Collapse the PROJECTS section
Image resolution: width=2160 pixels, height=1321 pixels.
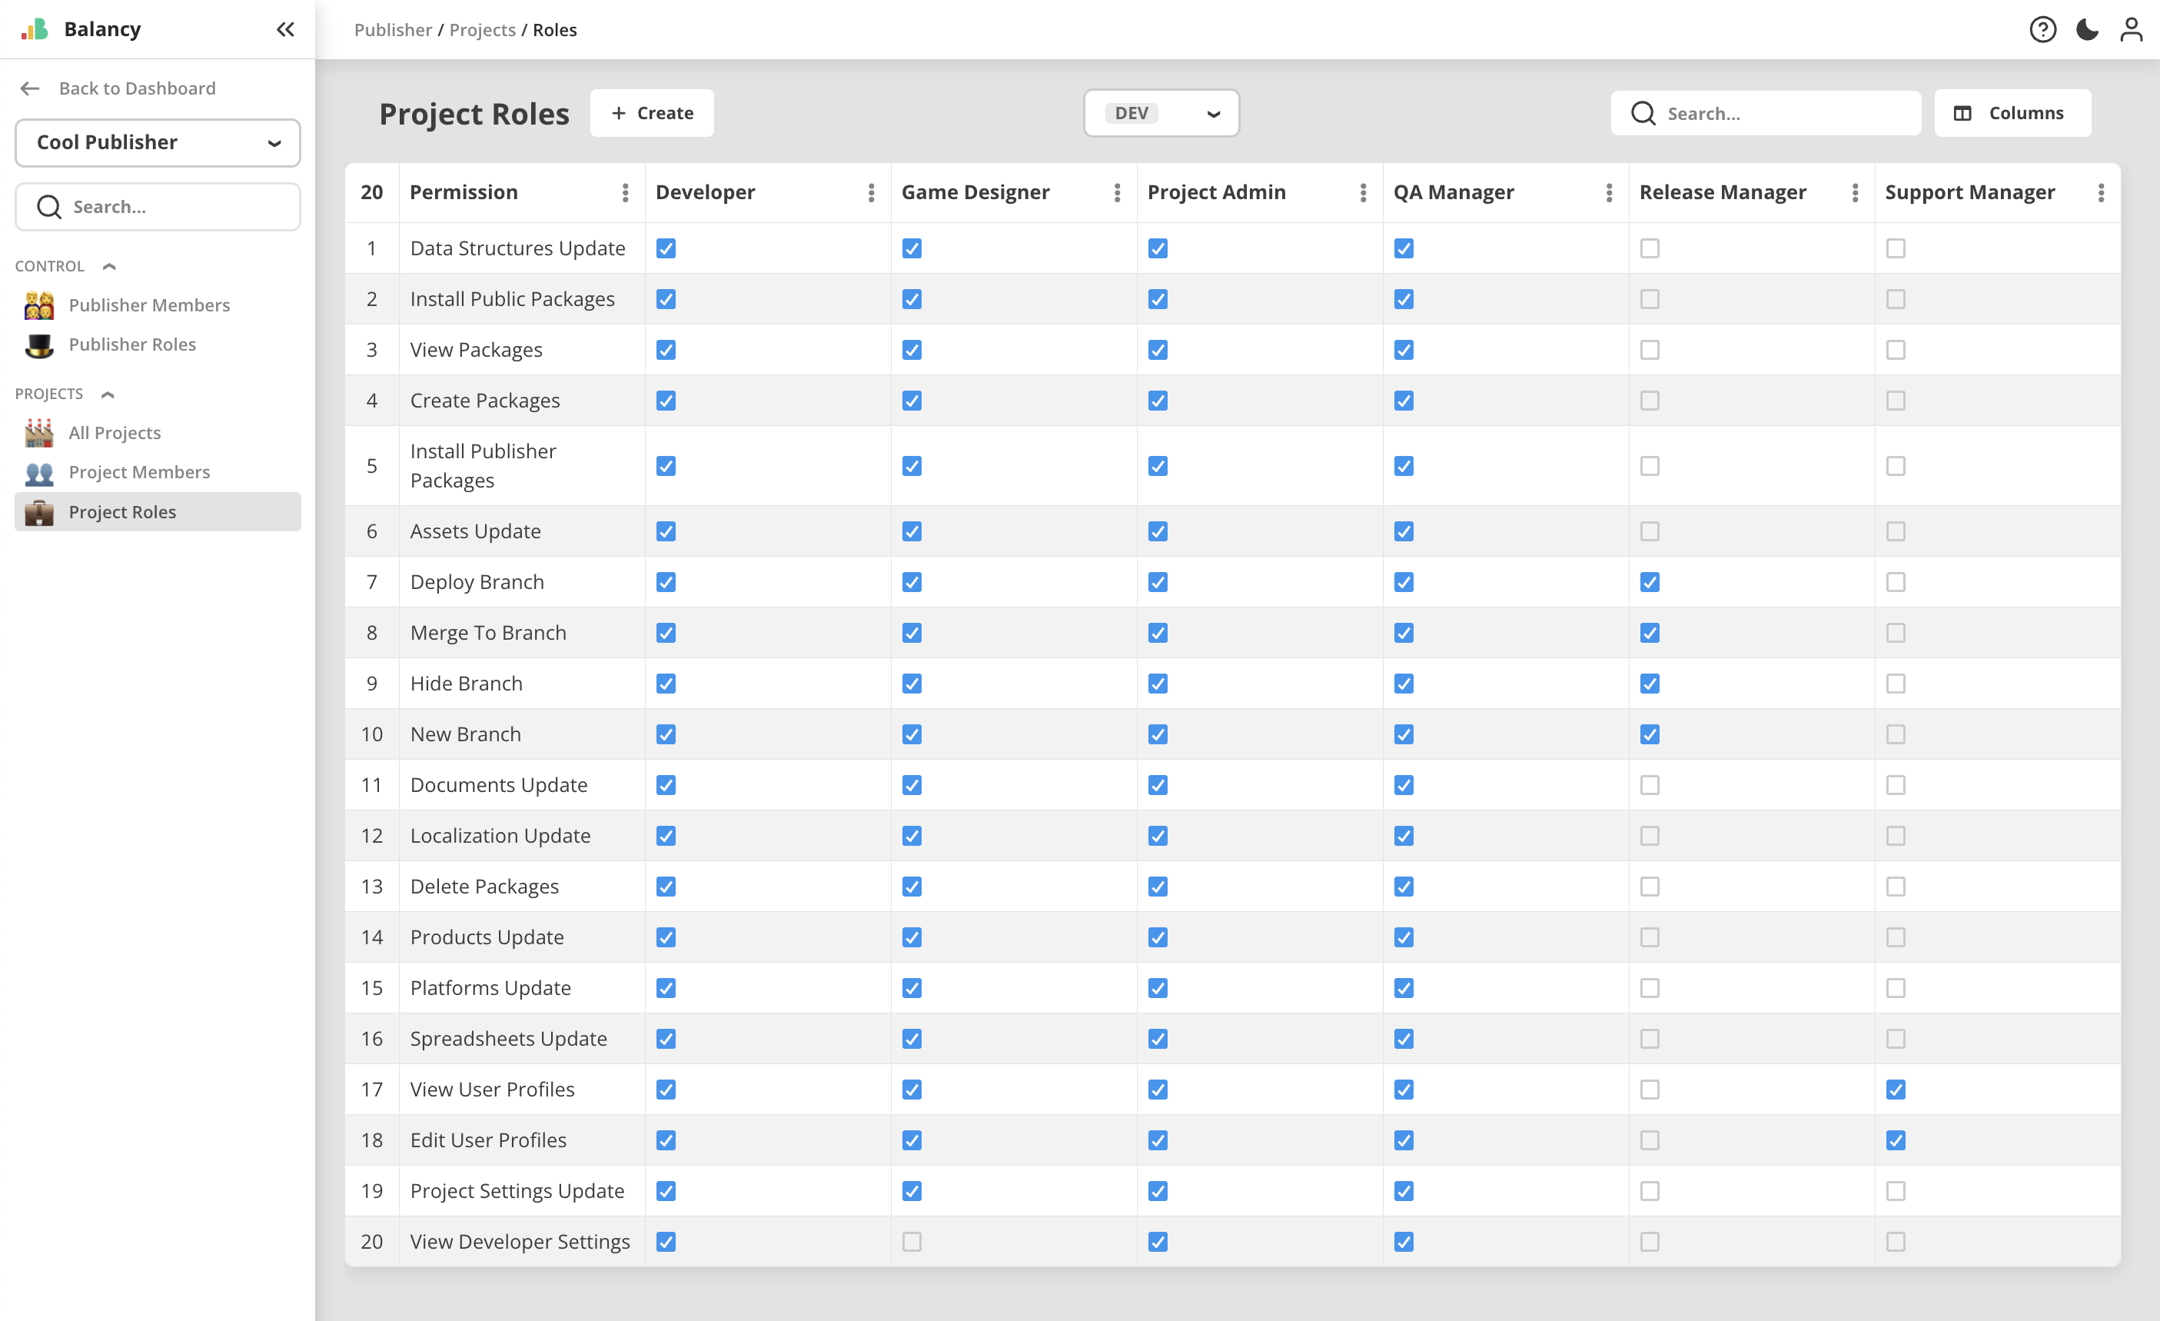pos(107,394)
